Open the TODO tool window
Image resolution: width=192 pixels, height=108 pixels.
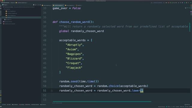pyautogui.click(x=9, y=105)
